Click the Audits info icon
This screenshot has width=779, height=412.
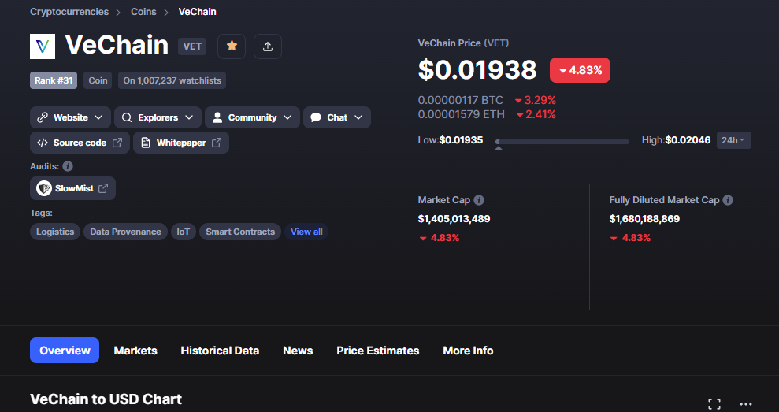pyautogui.click(x=68, y=166)
